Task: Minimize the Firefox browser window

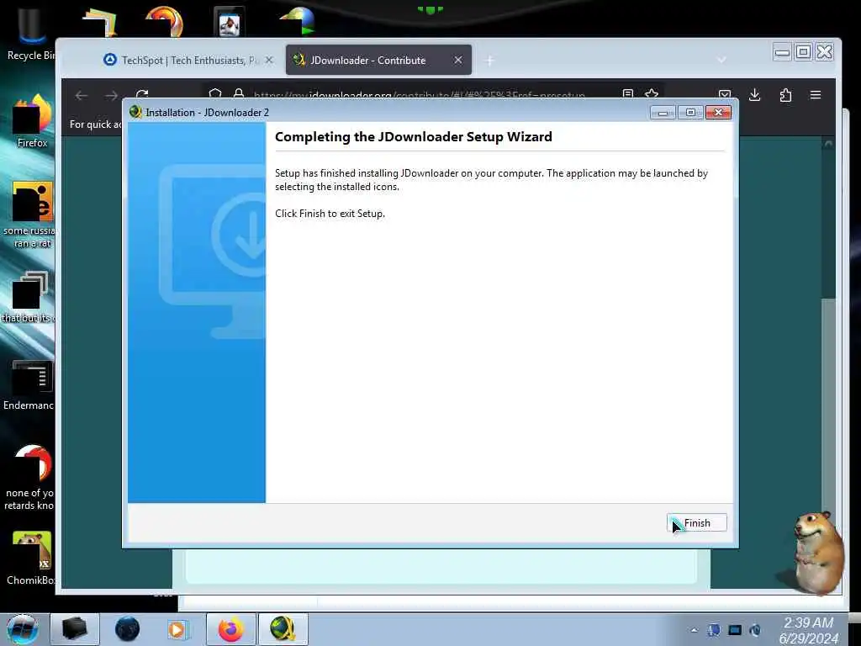Action: [782, 53]
